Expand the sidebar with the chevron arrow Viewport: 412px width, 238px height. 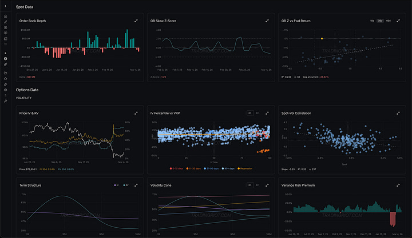[x=6, y=6]
